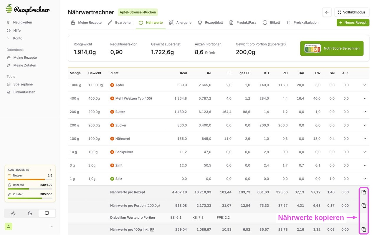This screenshot has height=235, width=377.
Task: Click the orange S badge beside Butter
Action: click(x=112, y=112)
